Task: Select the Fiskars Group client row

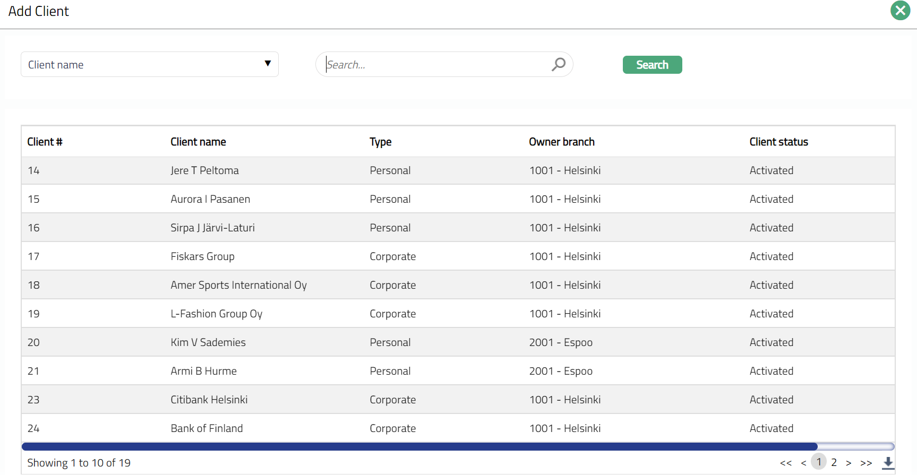Action: [x=202, y=256]
